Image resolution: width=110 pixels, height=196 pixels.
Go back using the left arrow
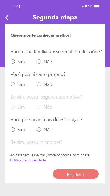(x=7, y=18)
